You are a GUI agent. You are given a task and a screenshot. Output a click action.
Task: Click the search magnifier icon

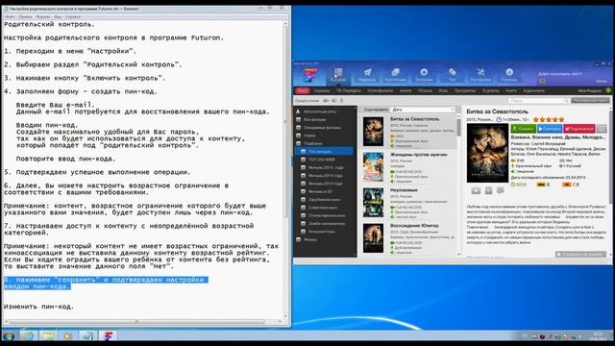(x=566, y=101)
